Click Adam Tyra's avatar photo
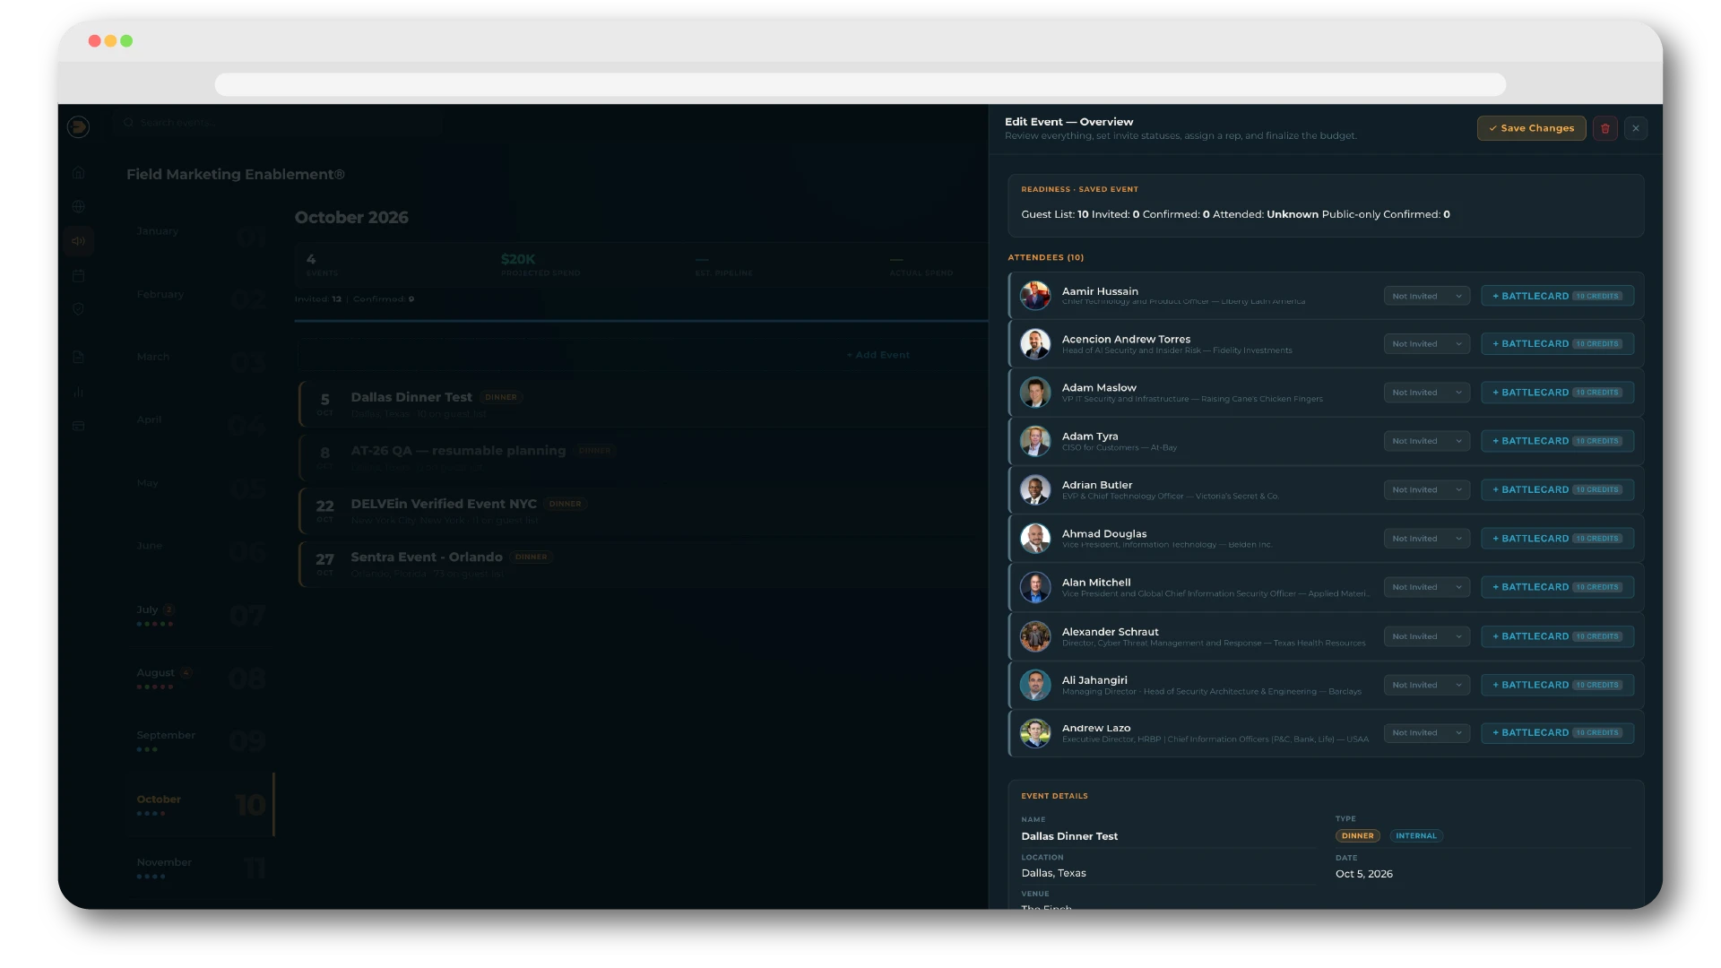 [1035, 441]
